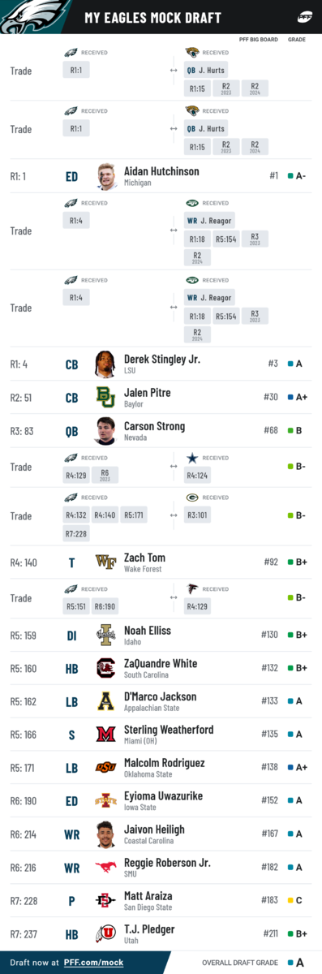
Task: Click the Iowa State logo by Eyioma Uwazurike
Action: click(x=105, y=801)
